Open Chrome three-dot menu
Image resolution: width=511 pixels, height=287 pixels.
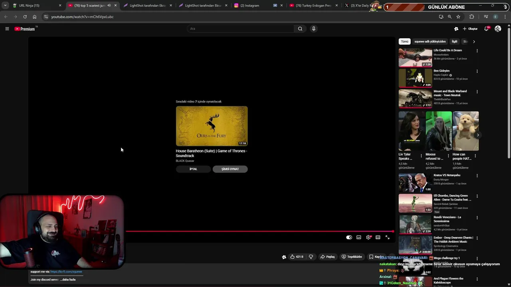[x=505, y=17]
